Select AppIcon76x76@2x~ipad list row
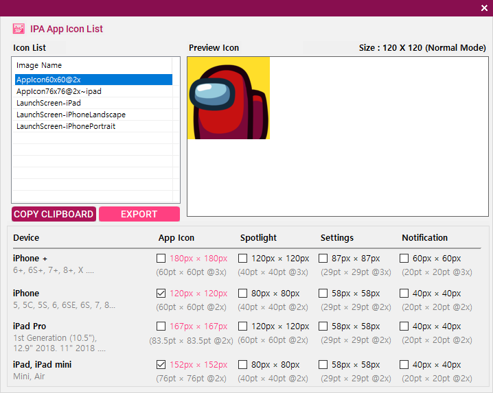 (93, 91)
